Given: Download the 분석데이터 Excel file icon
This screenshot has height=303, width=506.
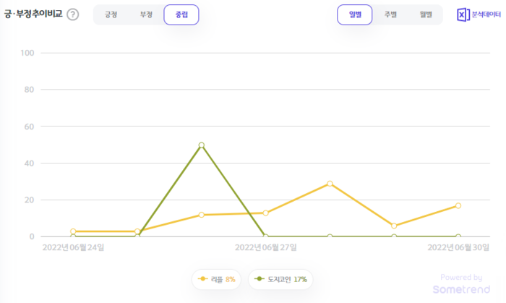Looking at the screenshot, I should point(463,14).
